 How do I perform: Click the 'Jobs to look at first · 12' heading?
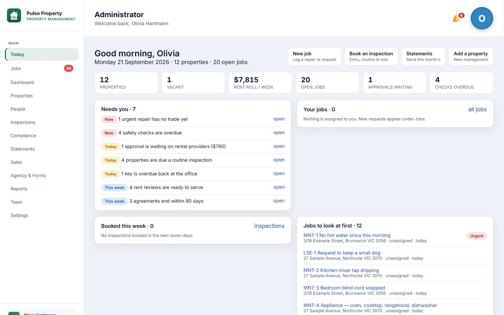332,226
